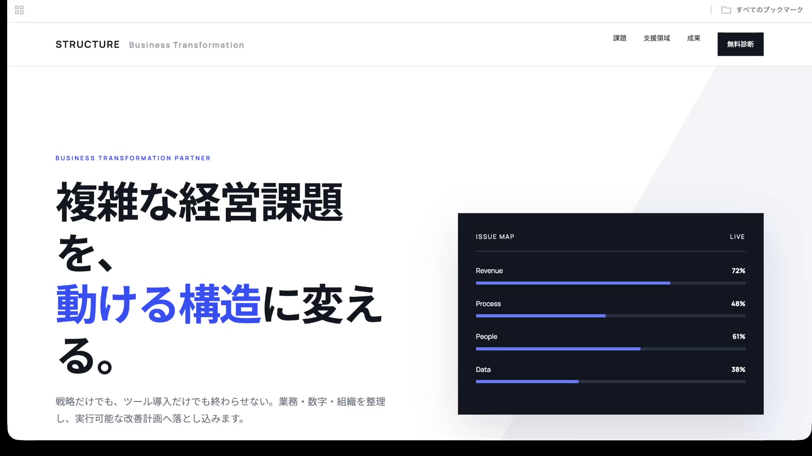Open 支援領域 navigation link
This screenshot has width=812, height=456.
tap(657, 38)
